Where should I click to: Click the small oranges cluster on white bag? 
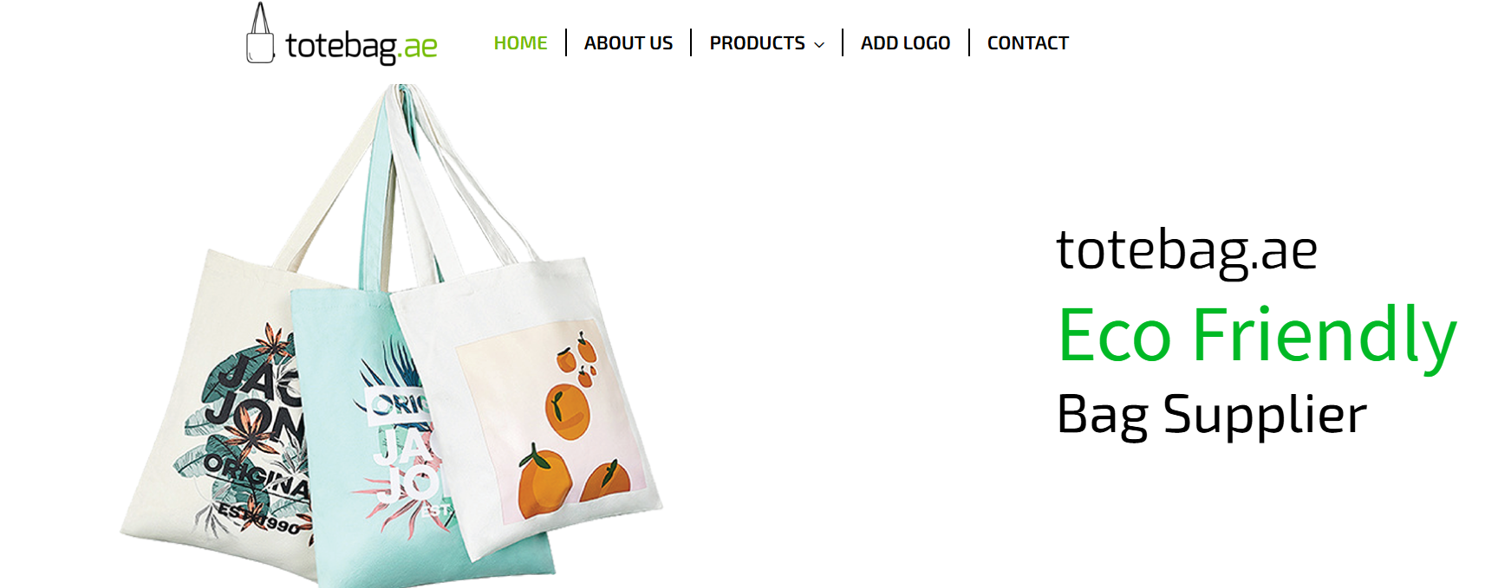coord(577,359)
